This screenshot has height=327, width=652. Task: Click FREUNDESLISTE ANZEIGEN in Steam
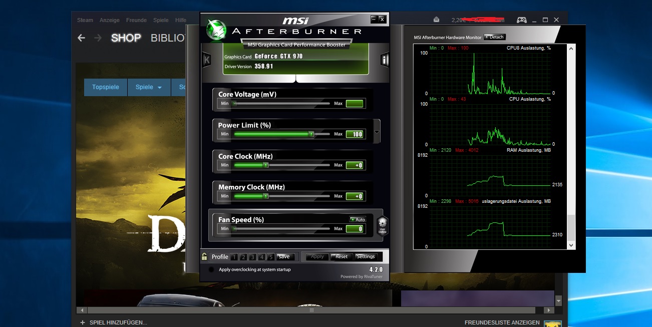(x=502, y=322)
